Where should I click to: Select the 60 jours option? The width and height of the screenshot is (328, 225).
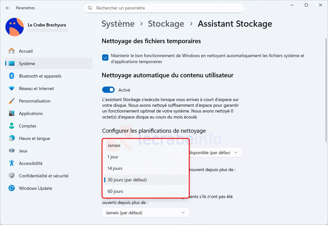click(115, 191)
